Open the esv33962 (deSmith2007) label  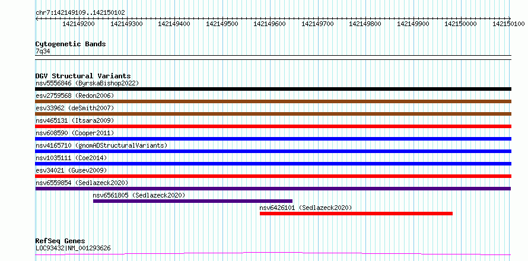click(x=75, y=108)
